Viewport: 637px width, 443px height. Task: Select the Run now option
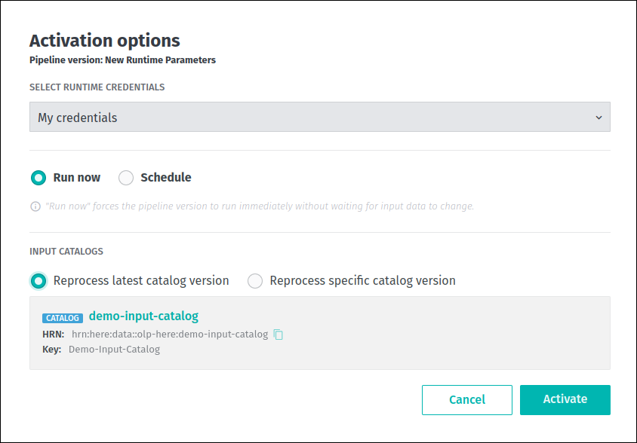[x=38, y=178]
